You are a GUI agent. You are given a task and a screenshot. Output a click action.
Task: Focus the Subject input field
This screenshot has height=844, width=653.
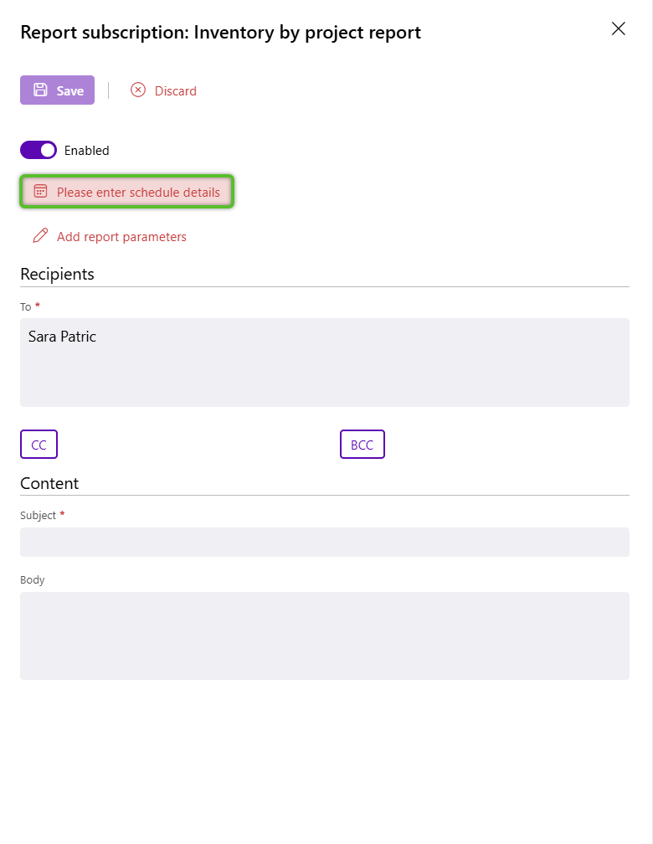[x=325, y=542]
